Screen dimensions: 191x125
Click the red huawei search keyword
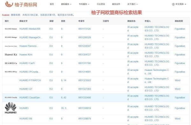(6, 15)
